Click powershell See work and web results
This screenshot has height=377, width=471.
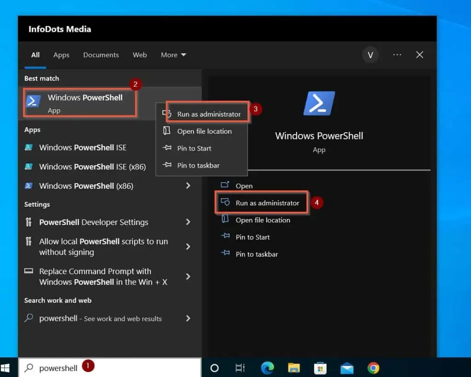coord(109,319)
